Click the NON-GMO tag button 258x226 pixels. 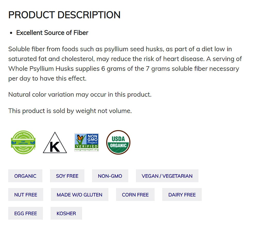[x=110, y=176]
